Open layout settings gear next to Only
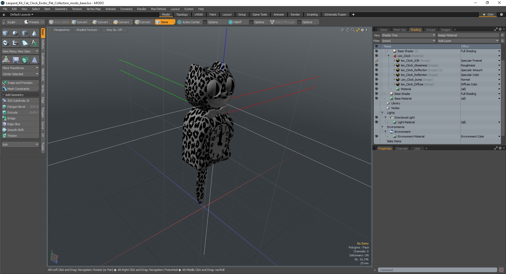This screenshot has height=274, width=506. (501, 14)
